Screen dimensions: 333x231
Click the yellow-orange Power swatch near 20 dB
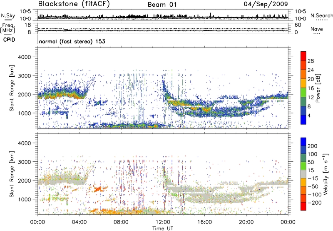click(x=303, y=83)
